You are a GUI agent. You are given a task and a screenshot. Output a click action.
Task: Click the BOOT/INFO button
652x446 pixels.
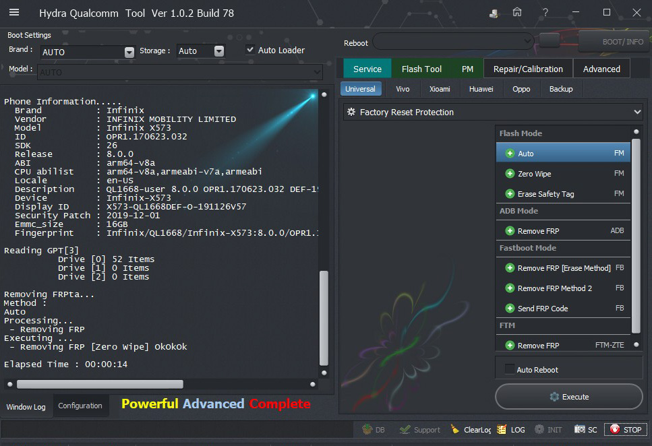614,41
